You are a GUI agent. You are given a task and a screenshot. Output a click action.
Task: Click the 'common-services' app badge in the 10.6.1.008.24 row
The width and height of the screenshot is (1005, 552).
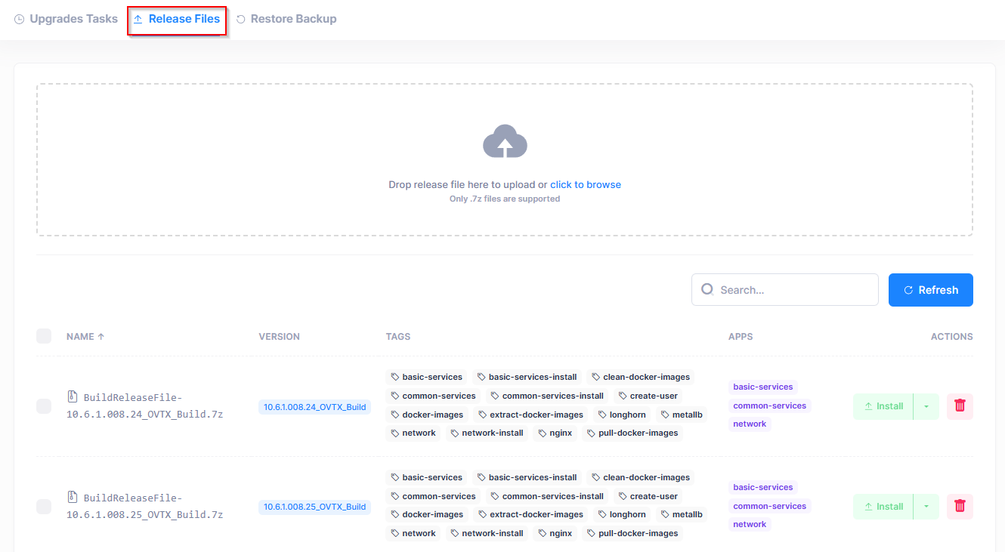770,406
